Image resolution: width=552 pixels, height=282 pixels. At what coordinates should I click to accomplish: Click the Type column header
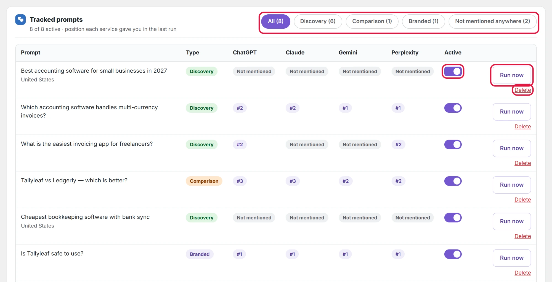tap(192, 53)
